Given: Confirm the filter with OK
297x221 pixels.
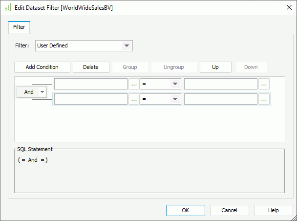Looking at the screenshot, I should tap(186, 210).
